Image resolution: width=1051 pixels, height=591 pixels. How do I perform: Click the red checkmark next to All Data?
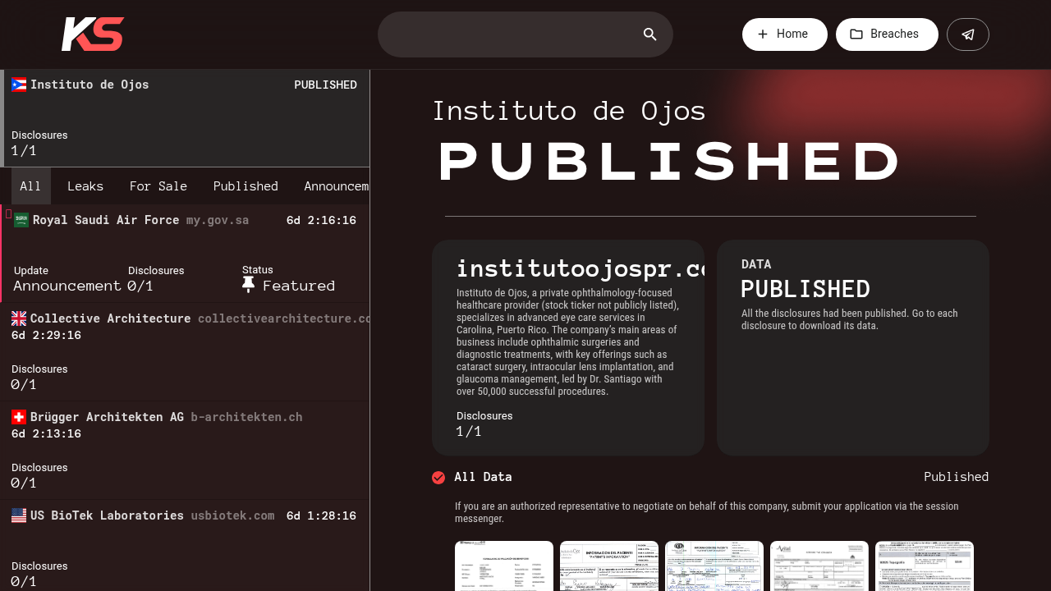coord(438,478)
